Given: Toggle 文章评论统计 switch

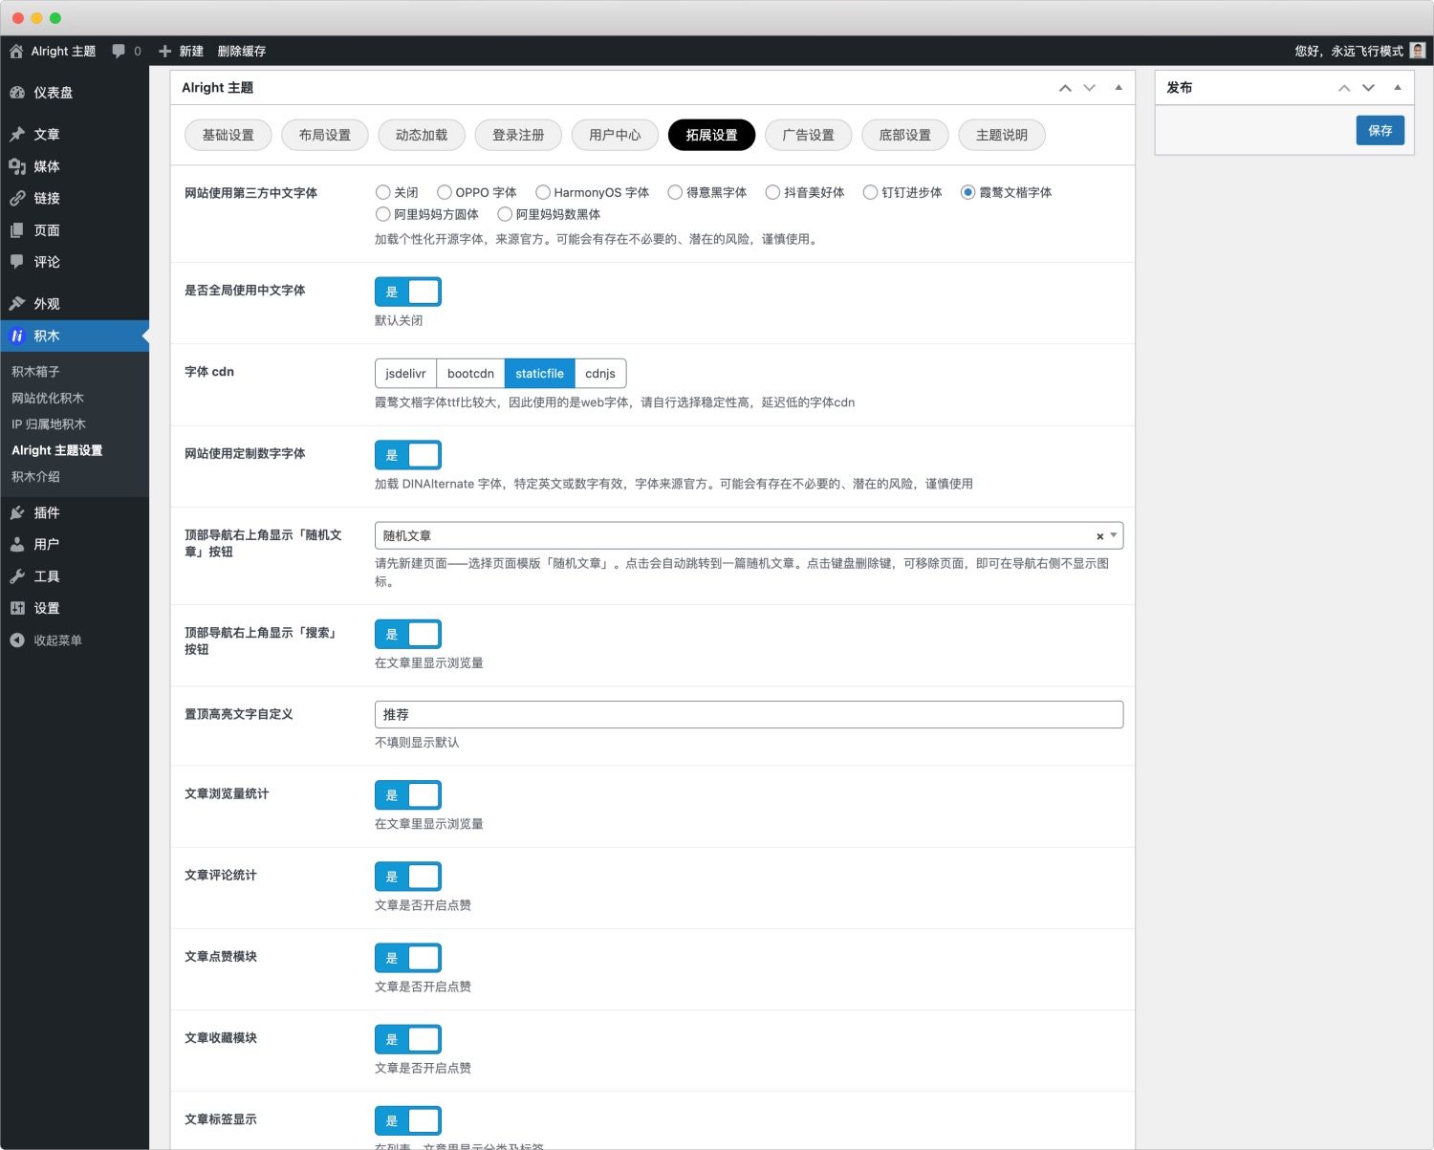Looking at the screenshot, I should [x=408, y=877].
